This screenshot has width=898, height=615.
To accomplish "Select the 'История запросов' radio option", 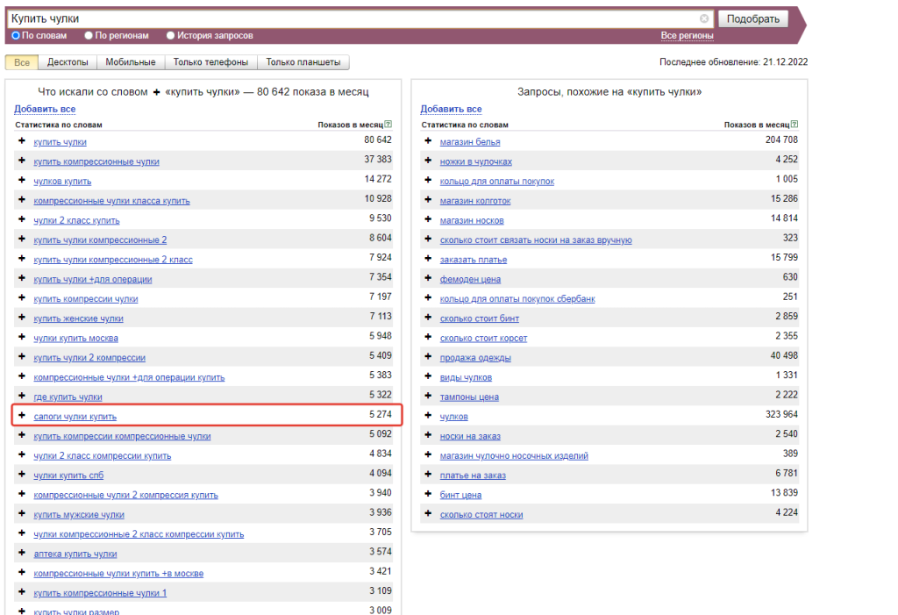I will pyautogui.click(x=170, y=36).
